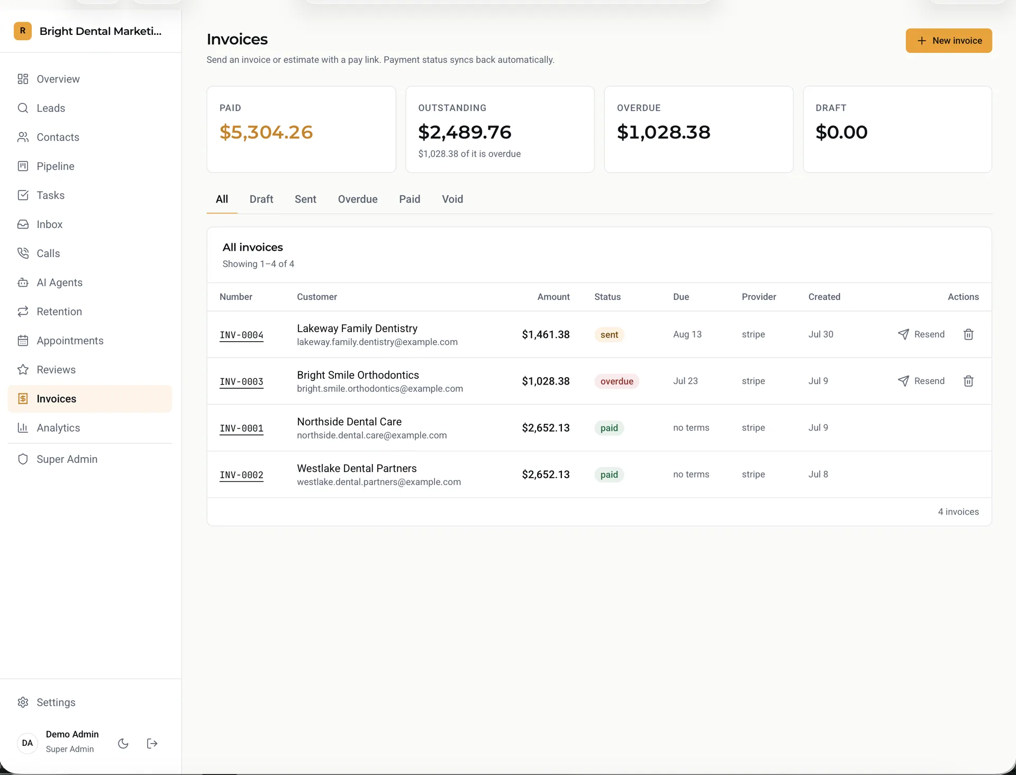This screenshot has height=775, width=1016.
Task: Switch to the Sent tab
Action: (305, 199)
